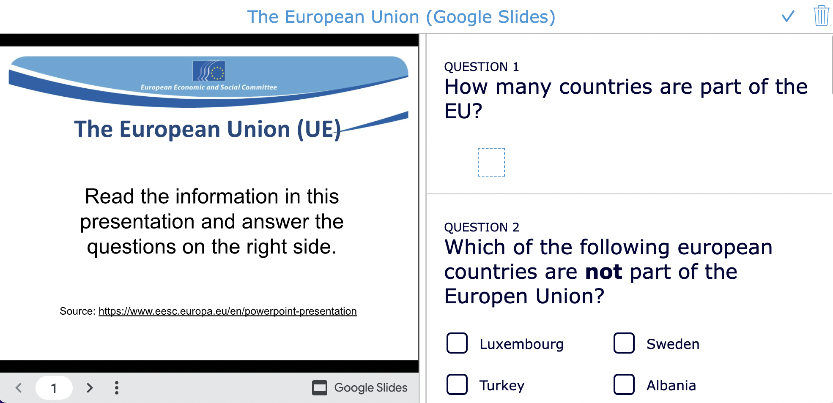Check the Luxembourg answer option
The height and width of the screenshot is (403, 833).
[x=456, y=344]
